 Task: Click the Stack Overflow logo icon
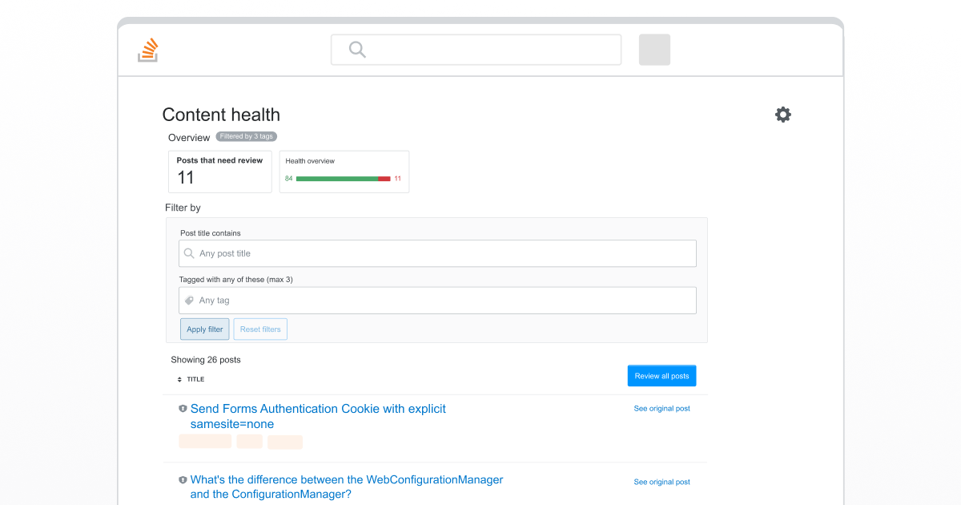(x=148, y=50)
